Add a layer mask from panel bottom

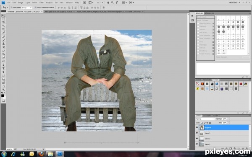tap(231, 149)
